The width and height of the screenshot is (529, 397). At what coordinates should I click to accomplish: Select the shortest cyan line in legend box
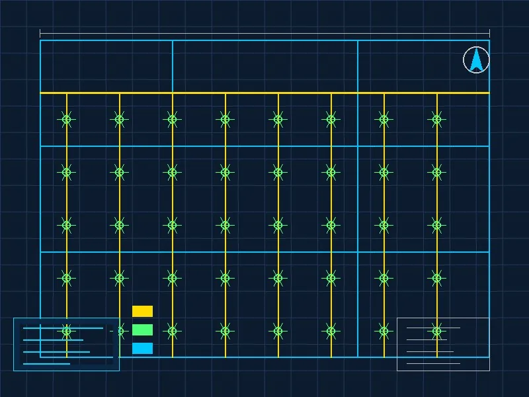click(46, 364)
